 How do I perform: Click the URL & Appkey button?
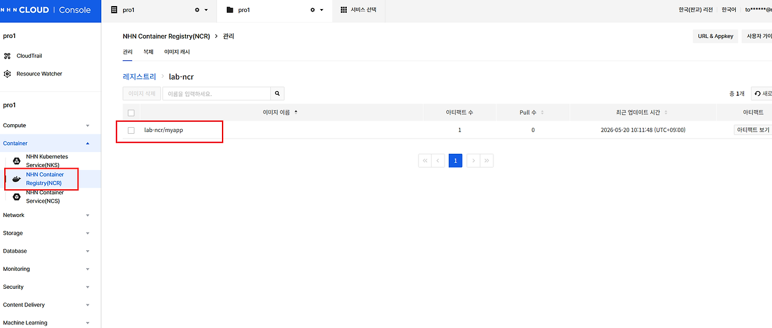[x=715, y=36]
